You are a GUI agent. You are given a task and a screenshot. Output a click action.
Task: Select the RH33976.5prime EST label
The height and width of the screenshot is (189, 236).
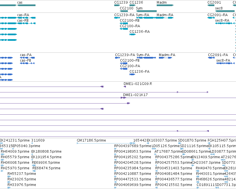(x=22, y=185)
